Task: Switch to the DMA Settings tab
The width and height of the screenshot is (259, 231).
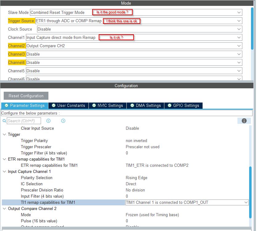Action: click(x=146, y=106)
